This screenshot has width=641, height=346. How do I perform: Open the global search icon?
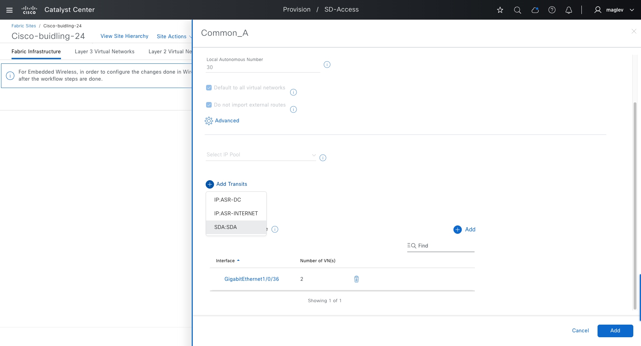pyautogui.click(x=517, y=10)
